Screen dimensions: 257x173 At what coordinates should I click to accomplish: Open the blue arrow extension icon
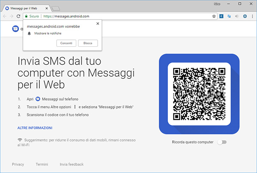point(221,16)
